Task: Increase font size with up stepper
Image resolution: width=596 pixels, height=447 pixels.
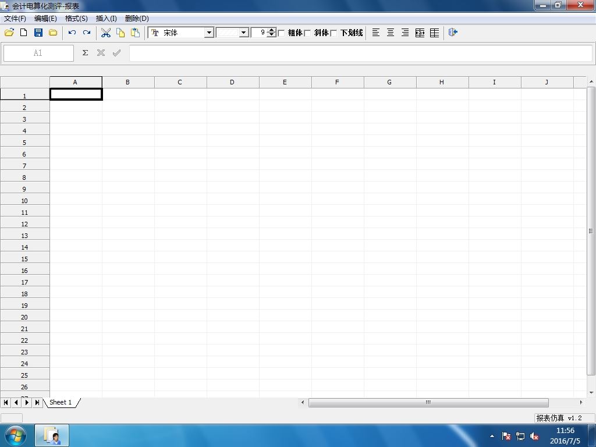Action: click(x=271, y=30)
